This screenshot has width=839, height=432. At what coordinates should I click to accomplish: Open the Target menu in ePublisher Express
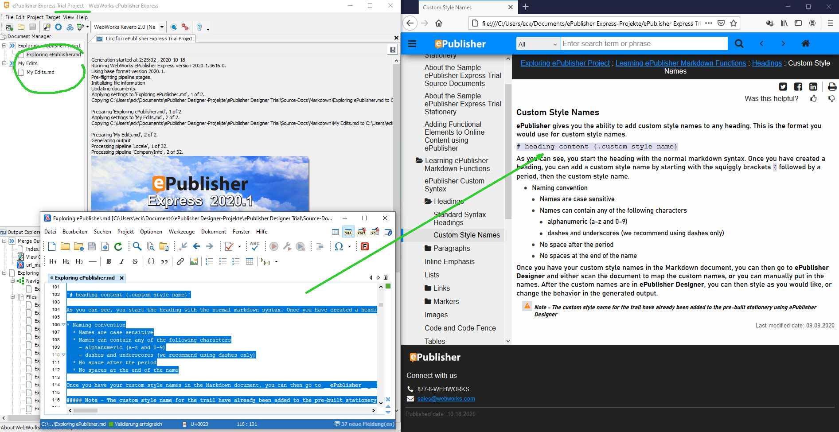(x=53, y=17)
